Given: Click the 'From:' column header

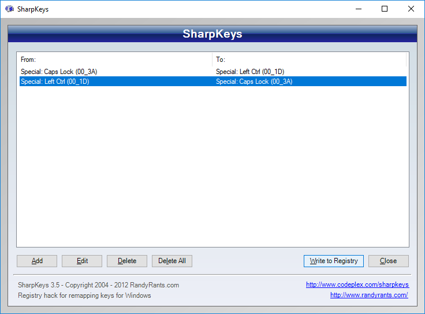Looking at the screenshot, I should click(115, 60).
